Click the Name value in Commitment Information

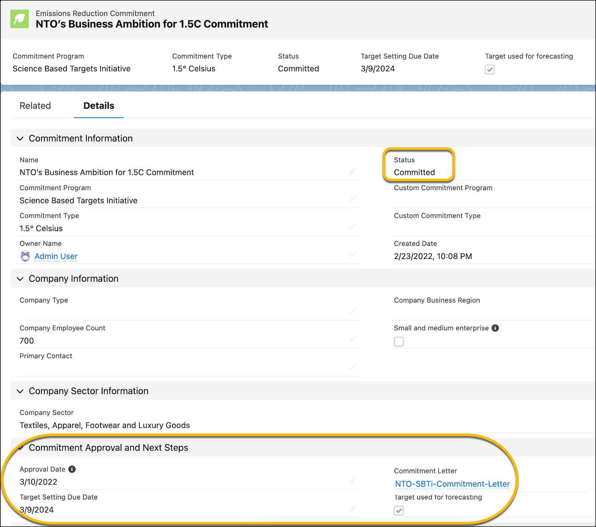[x=107, y=172]
